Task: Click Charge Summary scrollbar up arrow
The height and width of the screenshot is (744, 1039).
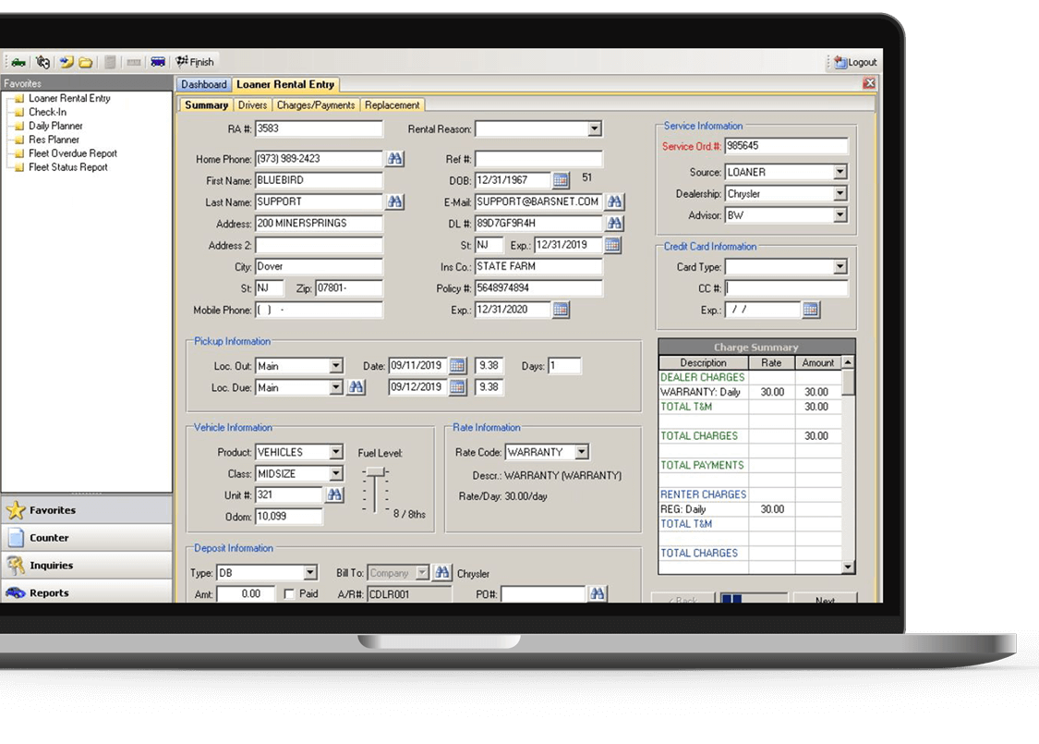Action: pyautogui.click(x=848, y=362)
